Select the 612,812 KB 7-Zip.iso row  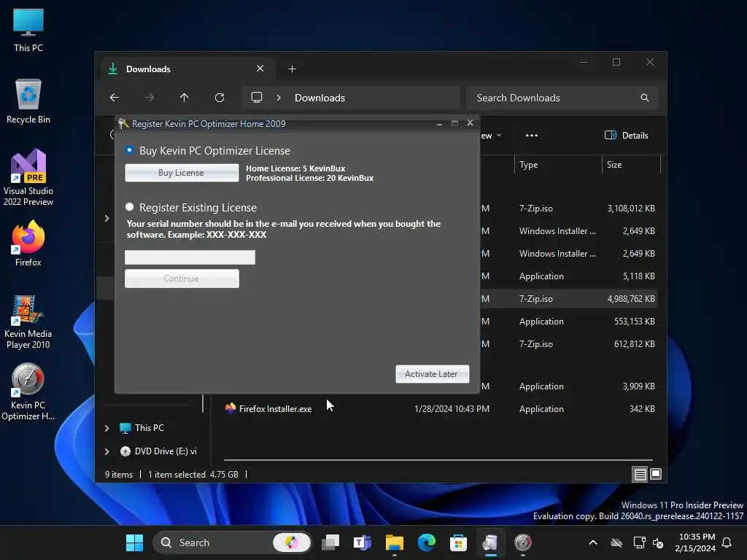point(569,344)
